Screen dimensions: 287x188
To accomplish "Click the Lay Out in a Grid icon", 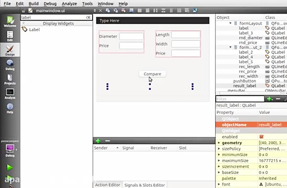I will tap(179, 10).
